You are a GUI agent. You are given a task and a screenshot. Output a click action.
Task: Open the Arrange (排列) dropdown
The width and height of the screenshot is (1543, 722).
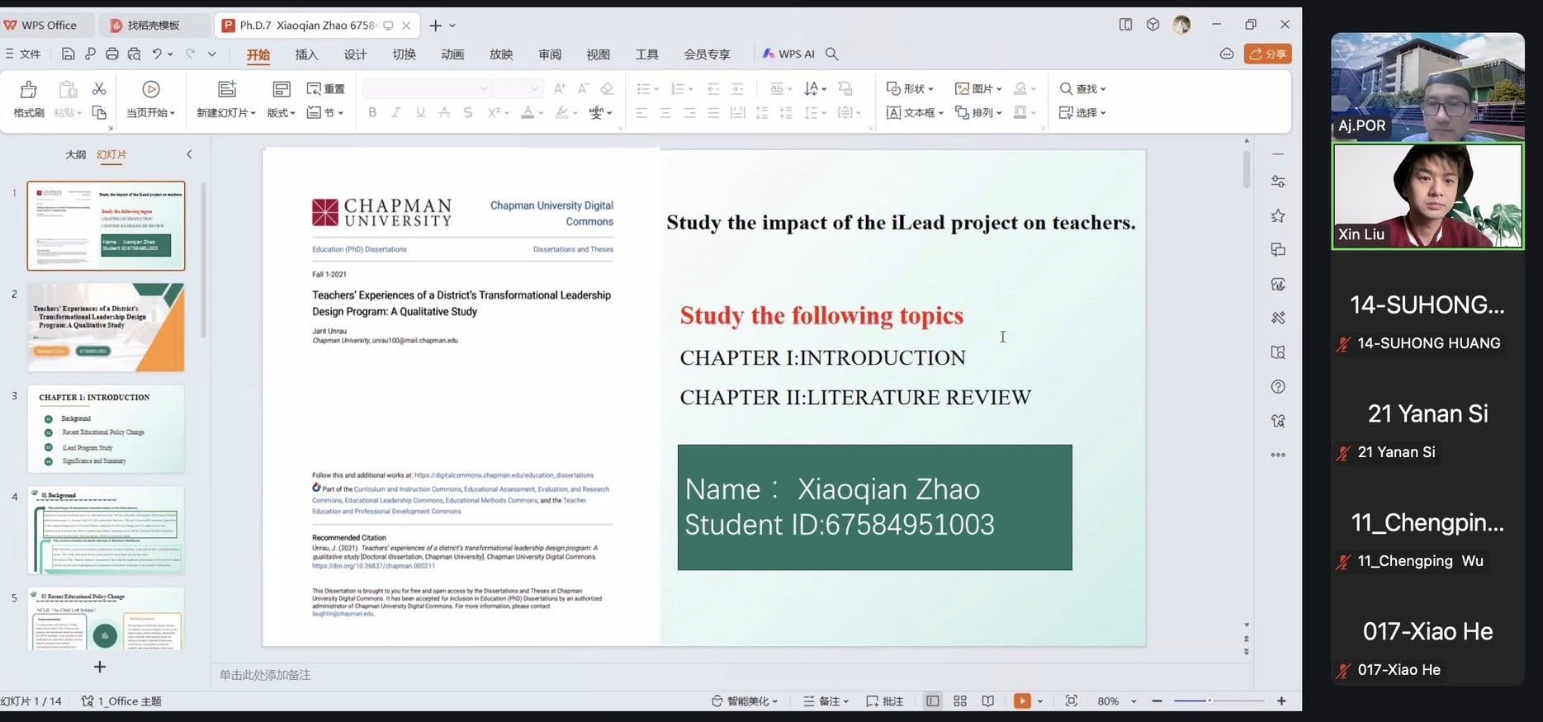(x=978, y=112)
